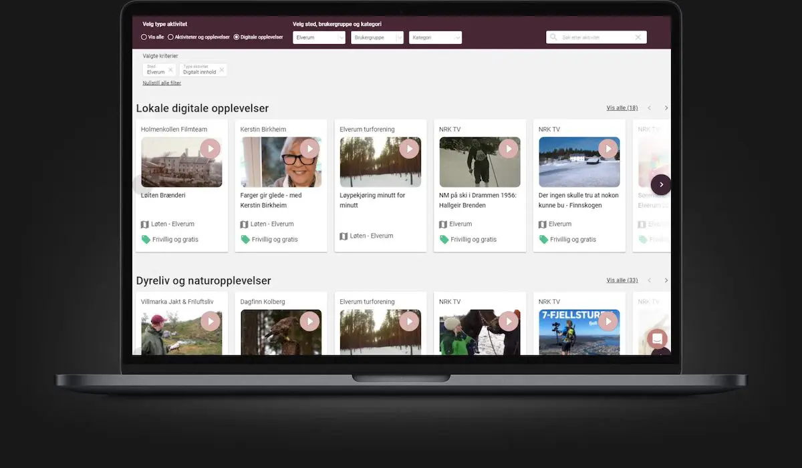
Task: Remove the Elverum filter chip
Action: point(170,70)
